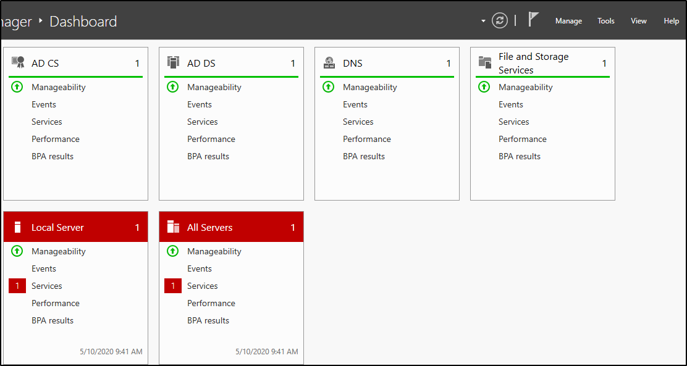Open Services in the AD DS tile
The width and height of the screenshot is (687, 366).
[203, 122]
